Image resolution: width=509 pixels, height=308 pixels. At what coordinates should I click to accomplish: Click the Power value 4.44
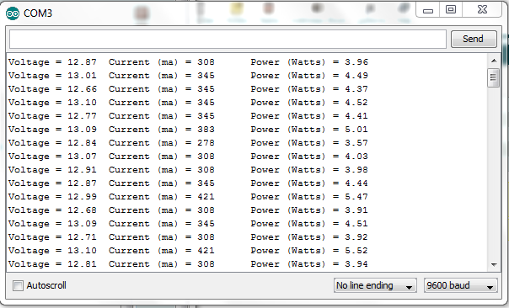[356, 183]
